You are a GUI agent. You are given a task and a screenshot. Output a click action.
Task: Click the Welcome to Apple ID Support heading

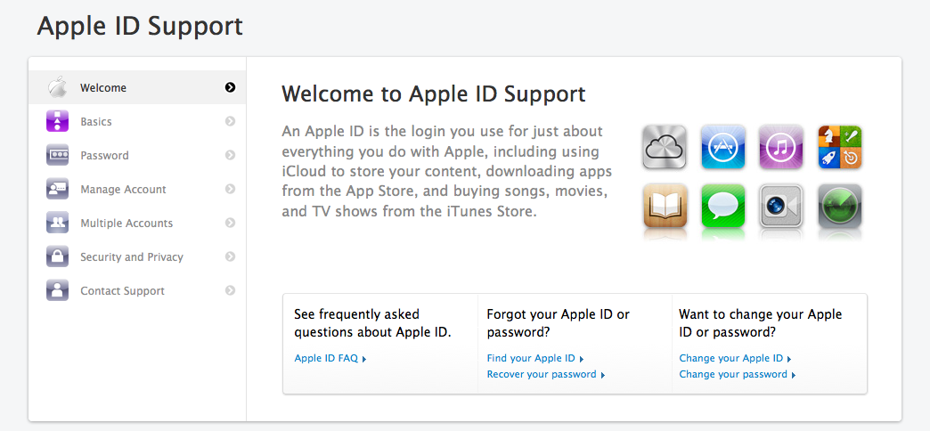click(434, 94)
